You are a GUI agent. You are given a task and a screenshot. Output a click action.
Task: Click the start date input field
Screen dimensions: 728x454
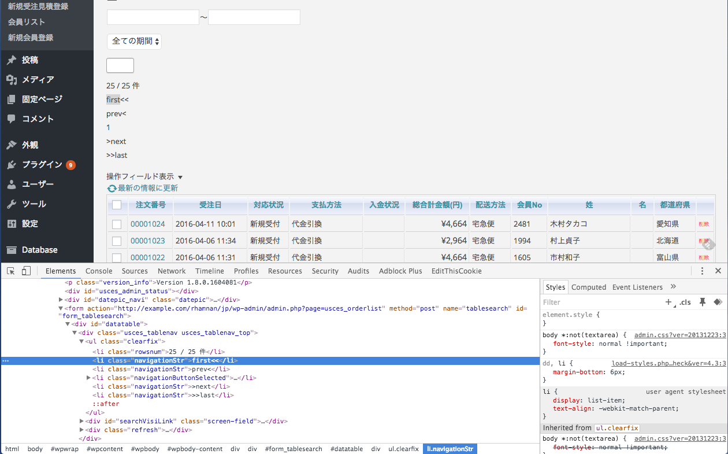point(153,17)
